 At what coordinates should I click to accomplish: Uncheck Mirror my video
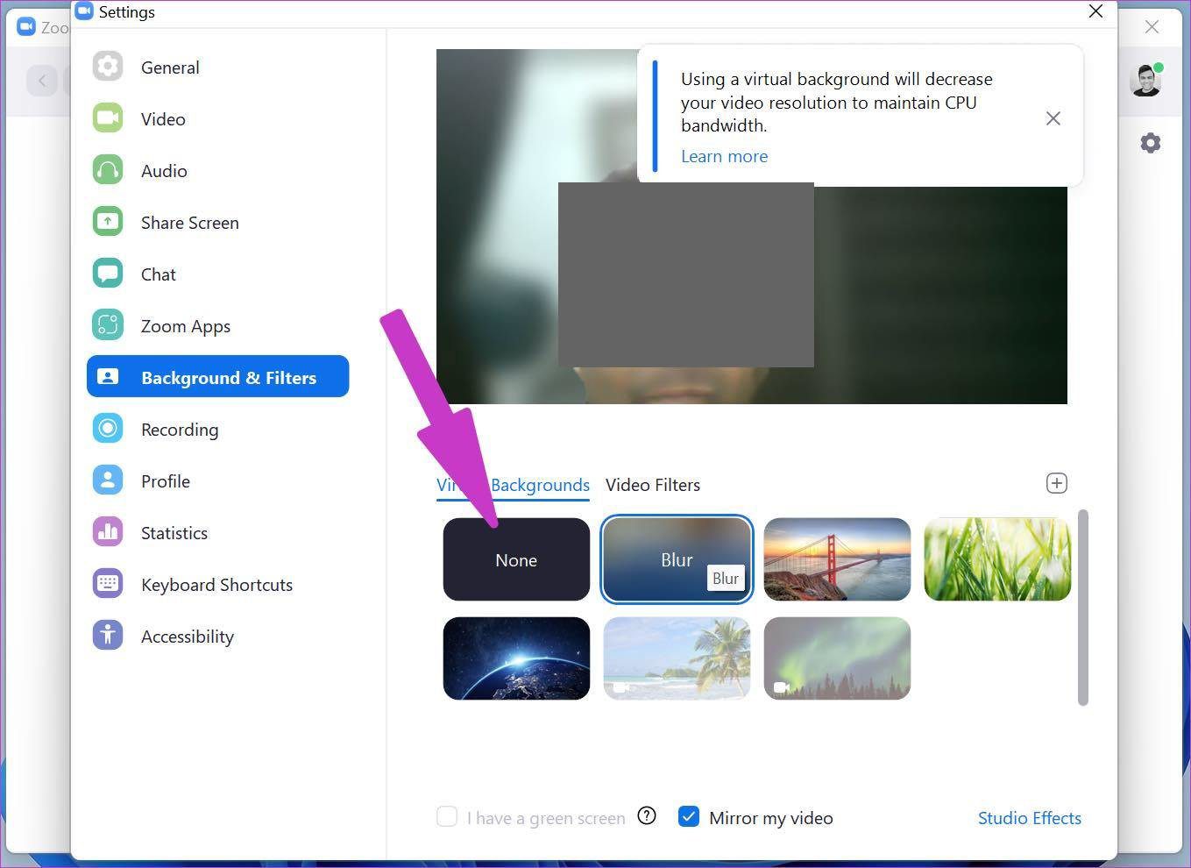pos(689,817)
